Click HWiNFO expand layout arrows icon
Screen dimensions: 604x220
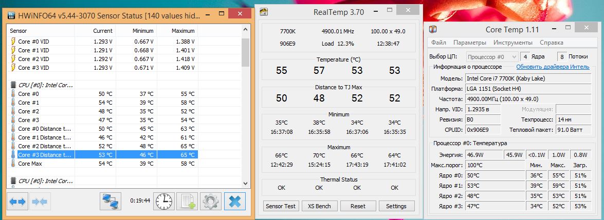[17, 202]
